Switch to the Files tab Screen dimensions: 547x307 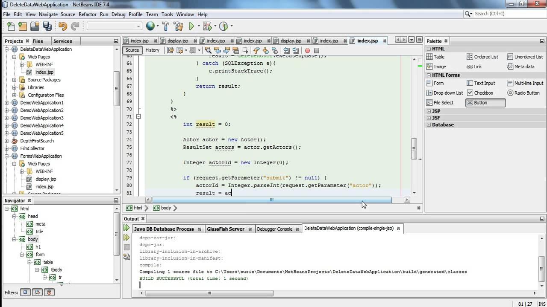[x=38, y=41]
